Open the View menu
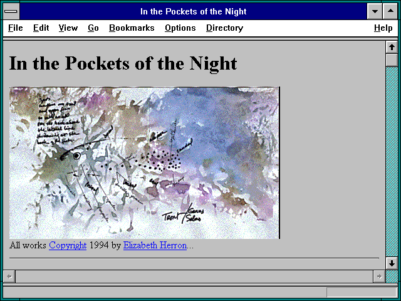Screen dimensions: 401x301 [68, 28]
